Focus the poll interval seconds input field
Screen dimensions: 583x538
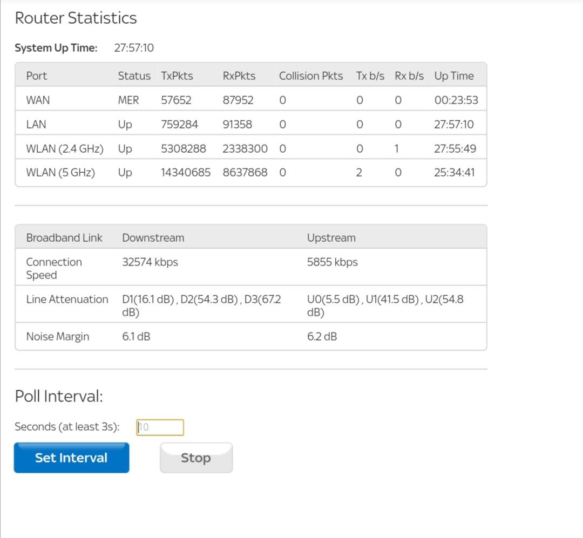point(160,427)
